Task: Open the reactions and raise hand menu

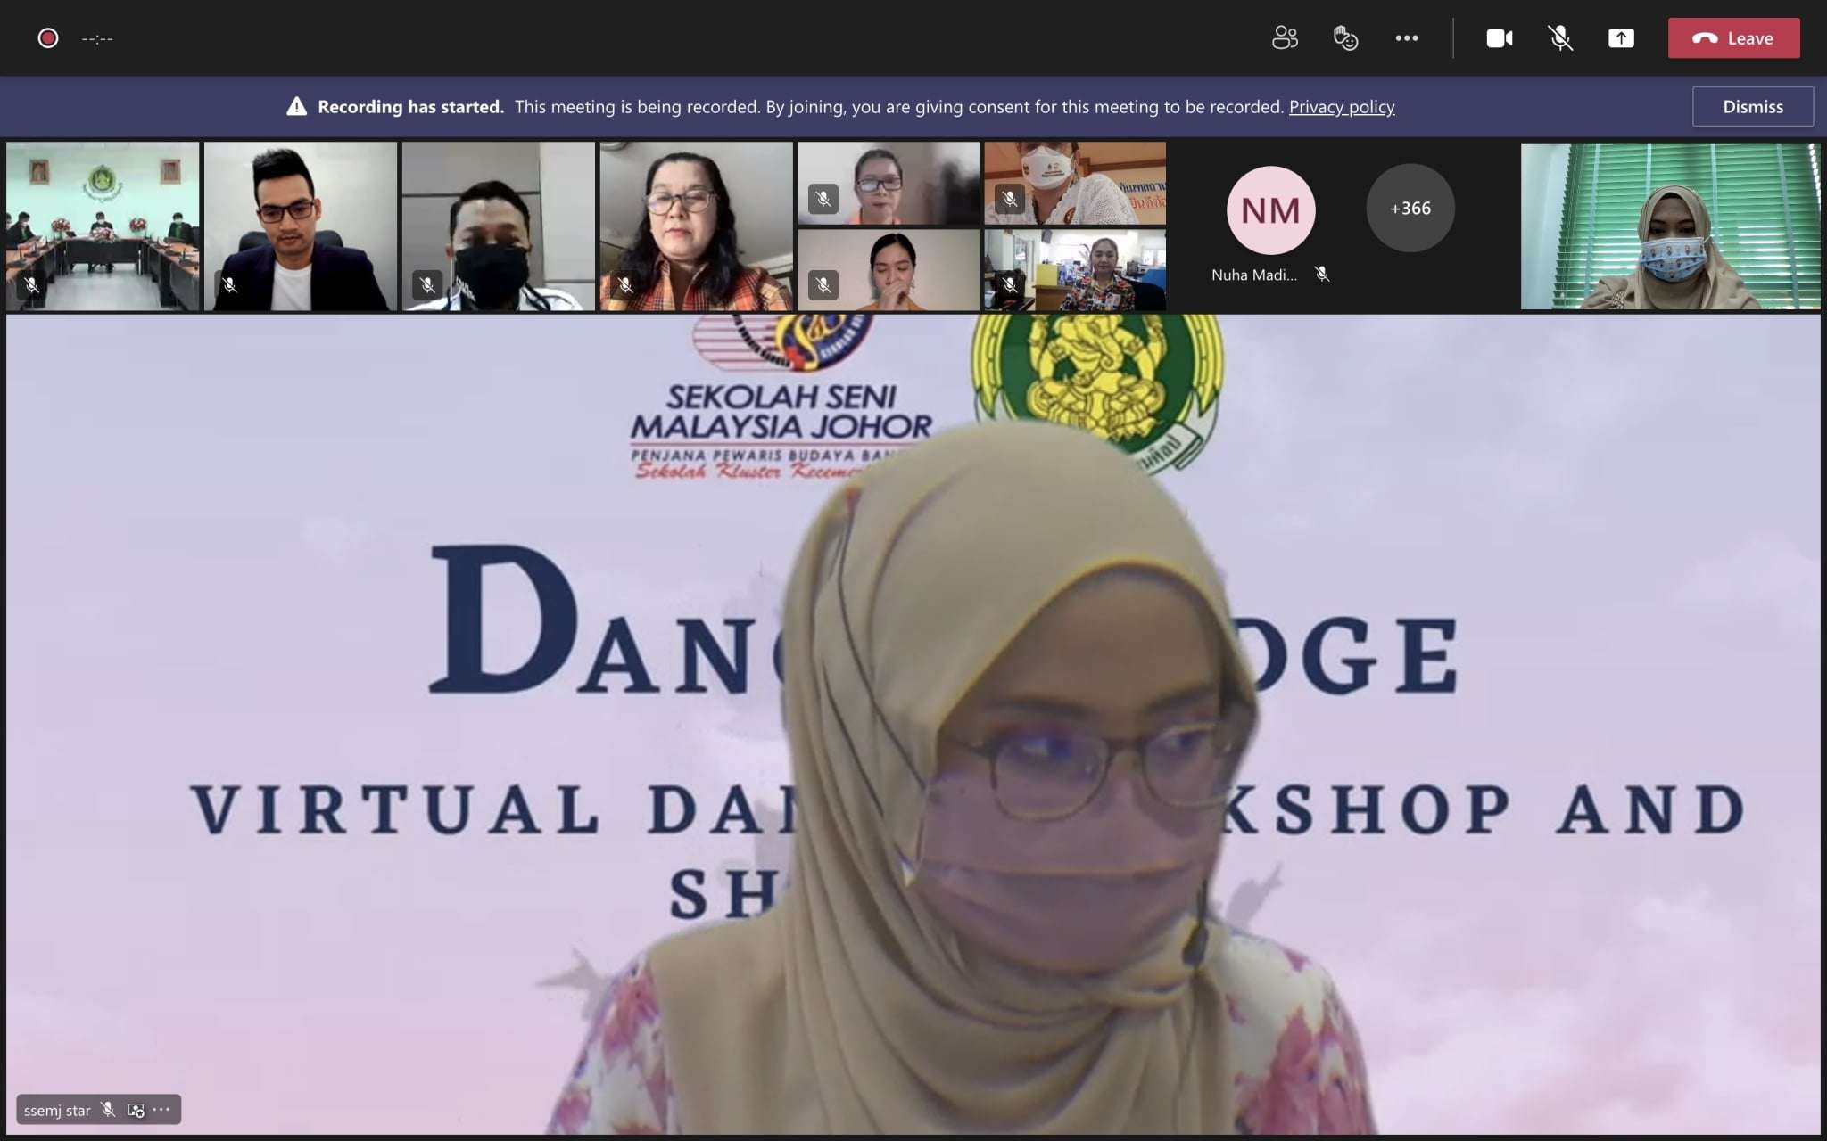Action: click(1345, 38)
